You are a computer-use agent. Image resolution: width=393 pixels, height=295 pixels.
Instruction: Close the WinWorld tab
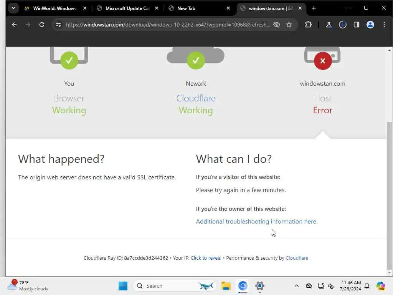point(85,8)
